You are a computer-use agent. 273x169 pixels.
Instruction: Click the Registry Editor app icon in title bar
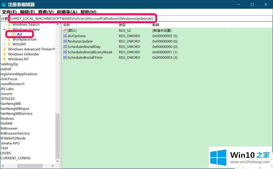tap(4, 4)
